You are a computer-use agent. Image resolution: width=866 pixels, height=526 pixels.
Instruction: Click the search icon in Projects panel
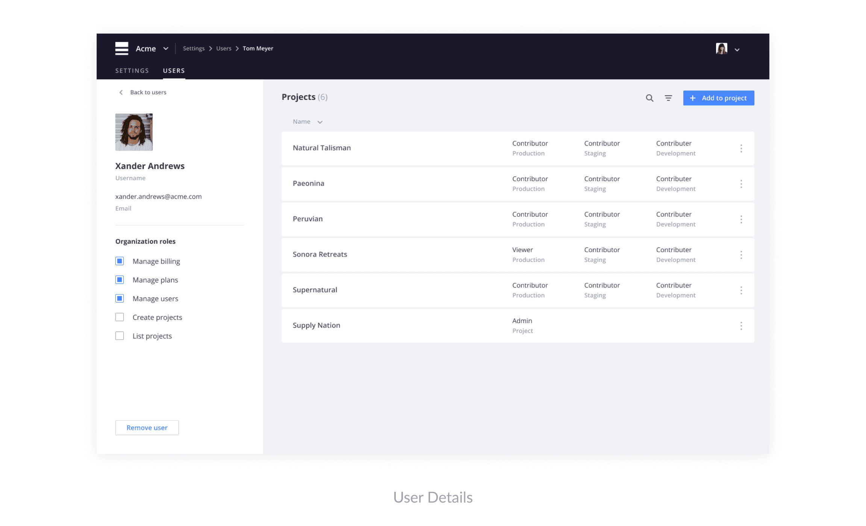tap(649, 98)
